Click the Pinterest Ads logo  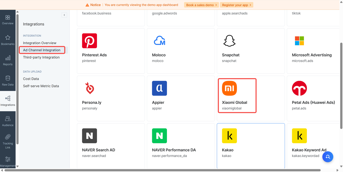point(90,41)
